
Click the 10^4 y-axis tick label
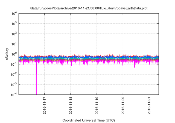(x=14, y=13)
